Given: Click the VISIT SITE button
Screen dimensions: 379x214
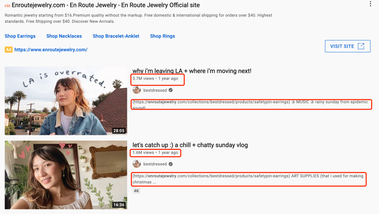Looking at the screenshot, I should 347,46.
